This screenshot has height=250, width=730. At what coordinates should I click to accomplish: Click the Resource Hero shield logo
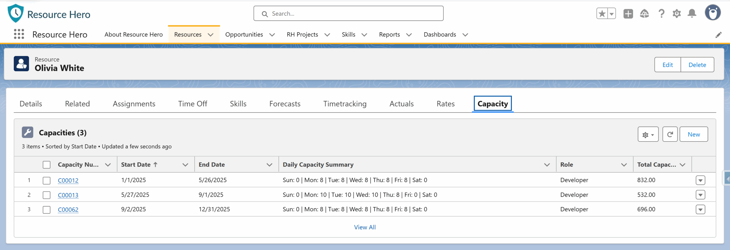click(16, 13)
